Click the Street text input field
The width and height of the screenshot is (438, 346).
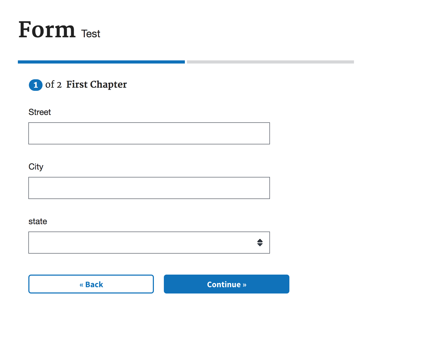tap(149, 133)
